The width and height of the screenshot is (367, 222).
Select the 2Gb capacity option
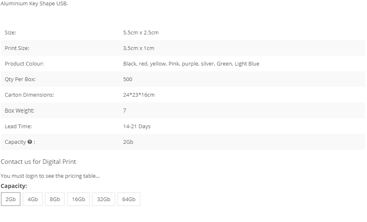11,199
